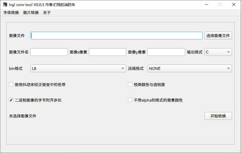This screenshot has width=241, height=153.
Task: Uncheck 二进制图像的字节对齐步长 checkbox
Action: click(x=11, y=100)
